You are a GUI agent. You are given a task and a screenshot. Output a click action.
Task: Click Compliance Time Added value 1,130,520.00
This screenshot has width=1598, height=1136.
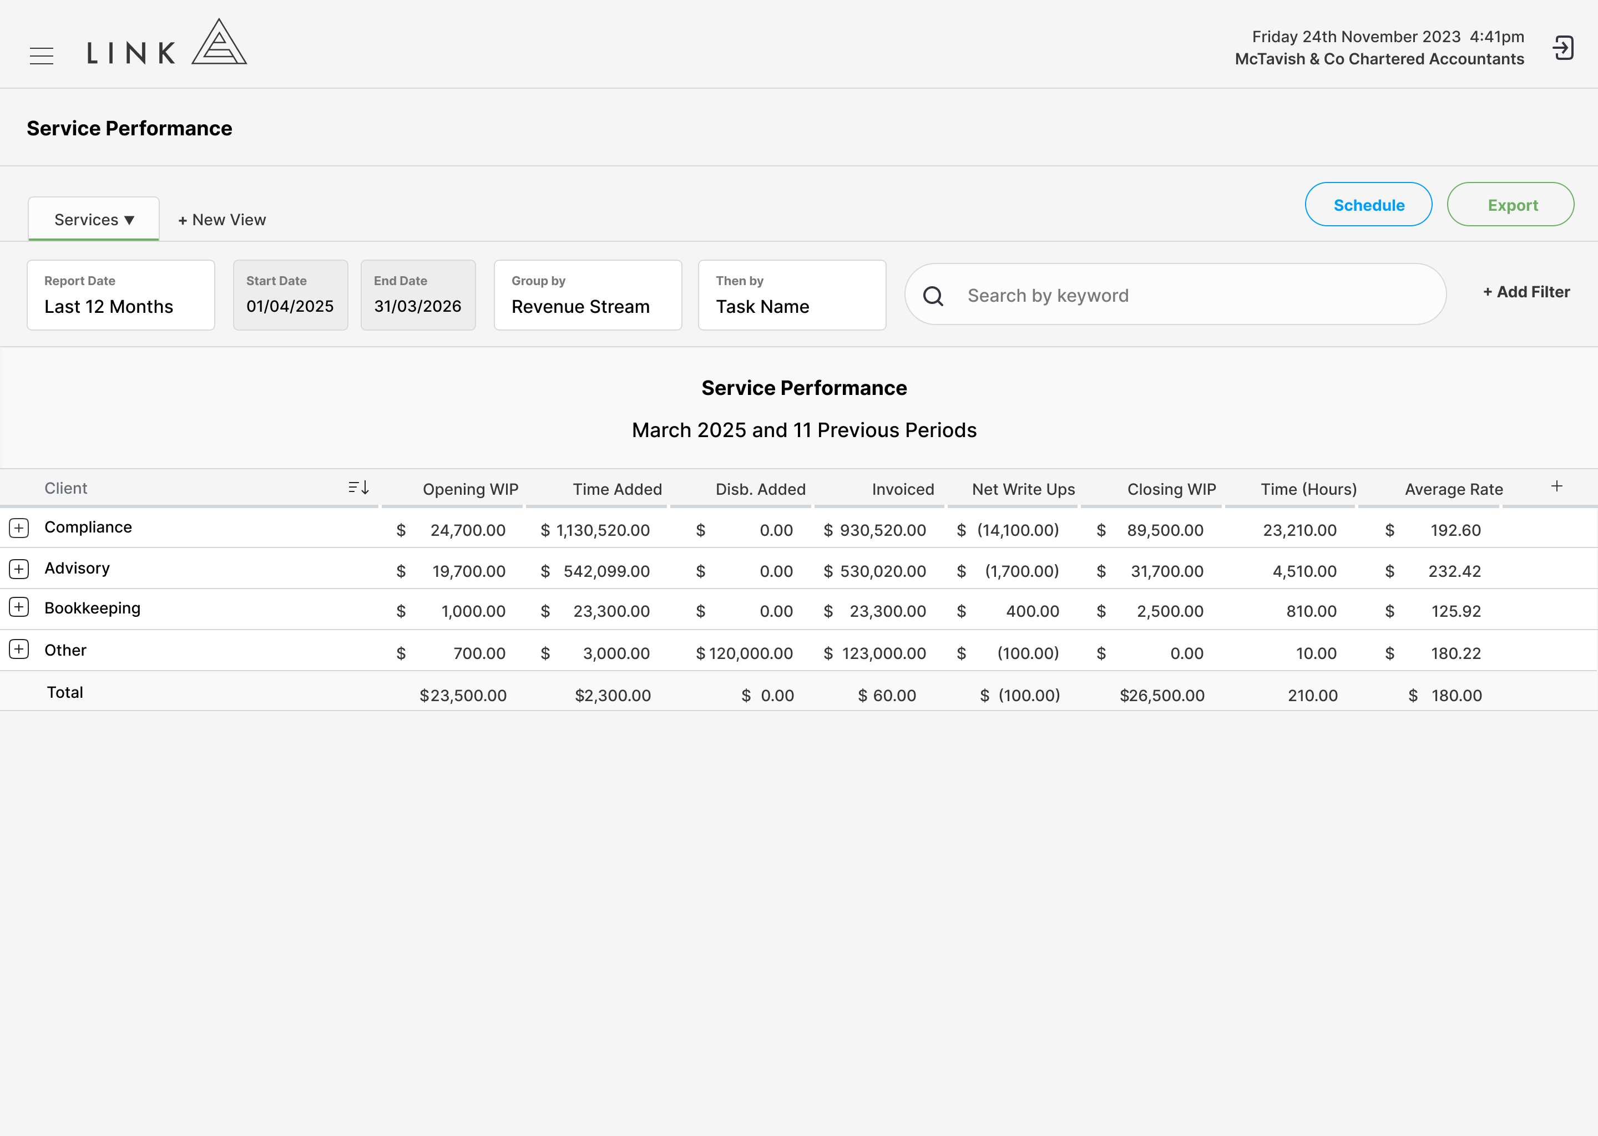(x=603, y=530)
